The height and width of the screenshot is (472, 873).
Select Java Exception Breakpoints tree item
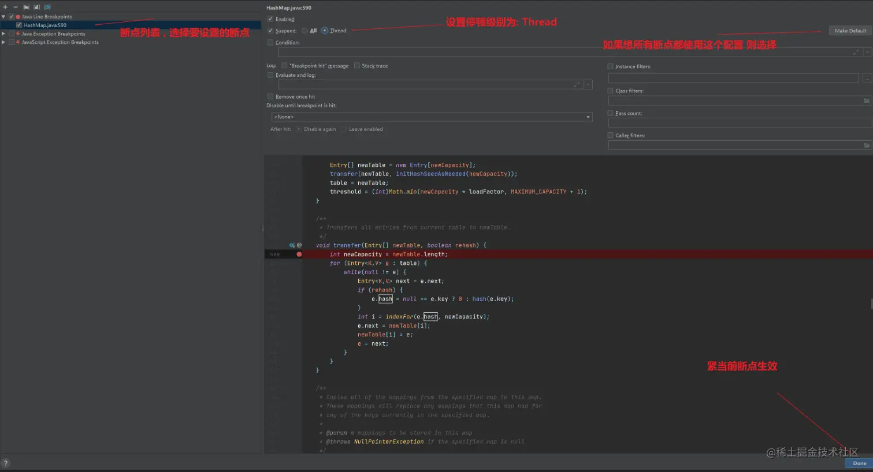pos(54,33)
